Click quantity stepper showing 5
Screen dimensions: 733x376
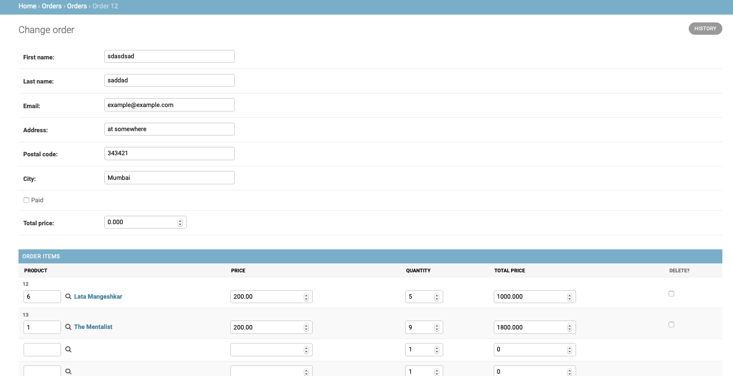point(437,296)
